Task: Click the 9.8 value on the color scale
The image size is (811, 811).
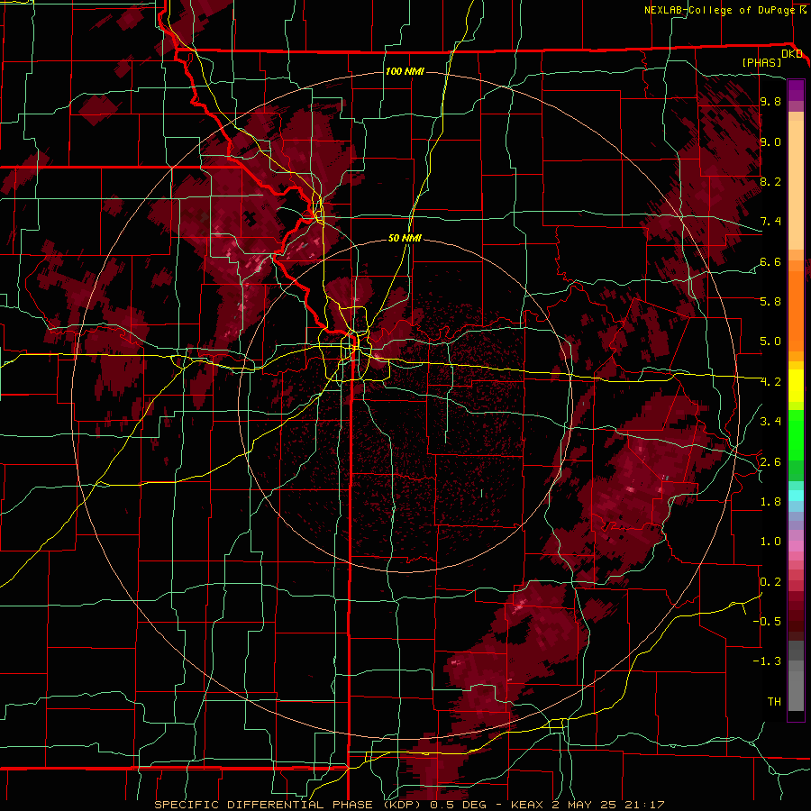Action: pos(770,101)
